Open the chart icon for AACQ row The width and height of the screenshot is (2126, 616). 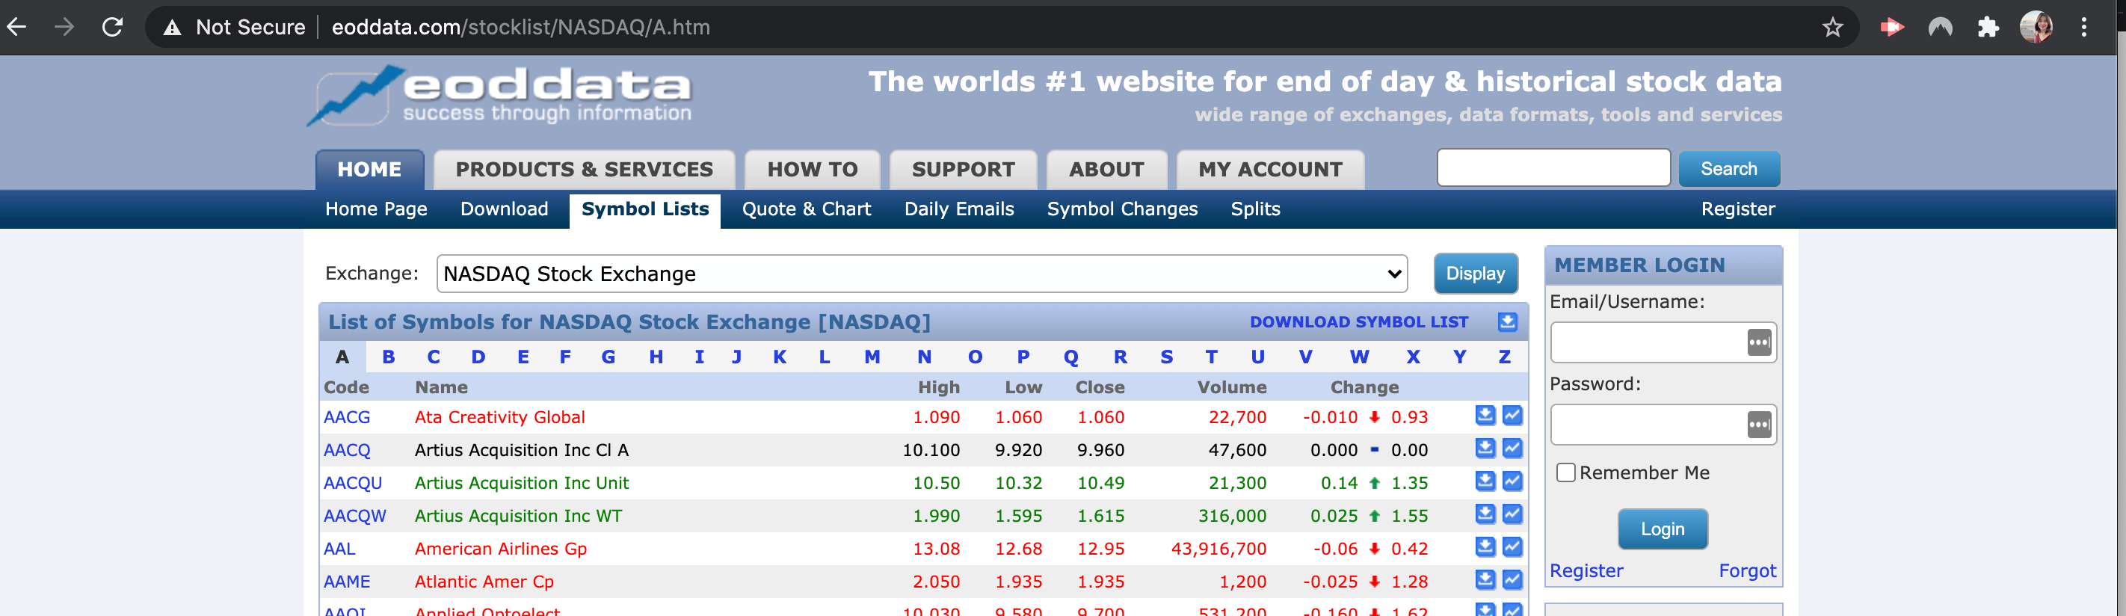1512,449
